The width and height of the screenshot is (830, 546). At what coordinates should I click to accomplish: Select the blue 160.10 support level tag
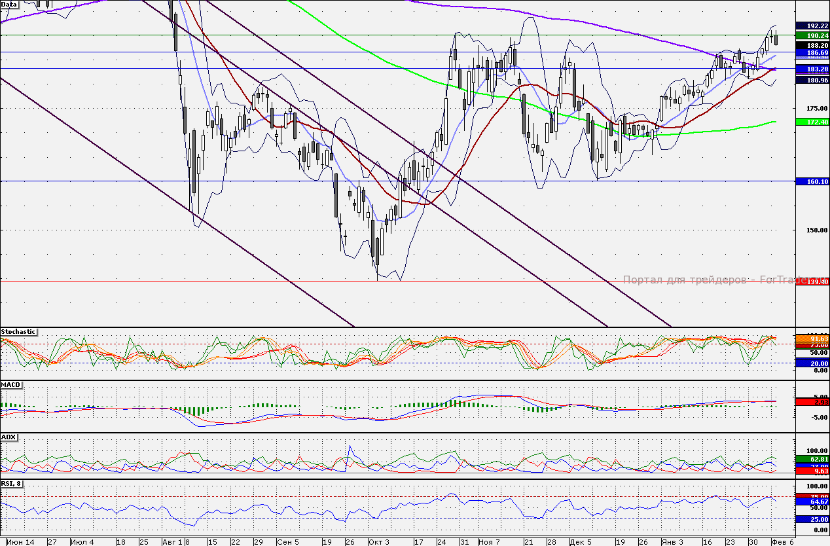[812, 181]
